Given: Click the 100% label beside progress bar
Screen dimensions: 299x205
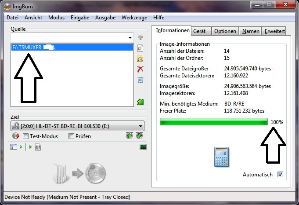Looking at the screenshot, I should pos(277,122).
